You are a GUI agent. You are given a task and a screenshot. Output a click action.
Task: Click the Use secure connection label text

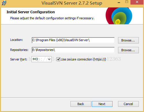coord(83,59)
